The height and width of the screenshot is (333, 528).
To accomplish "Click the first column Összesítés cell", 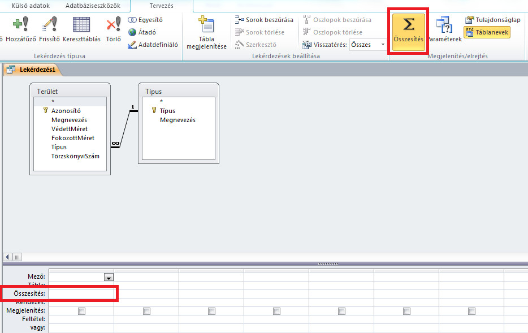I will tap(81, 293).
